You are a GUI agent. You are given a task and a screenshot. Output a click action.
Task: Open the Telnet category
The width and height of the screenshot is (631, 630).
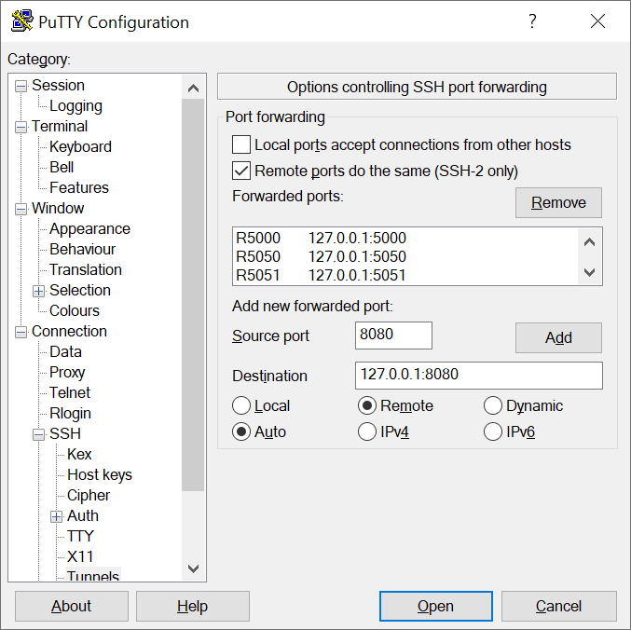tap(70, 392)
